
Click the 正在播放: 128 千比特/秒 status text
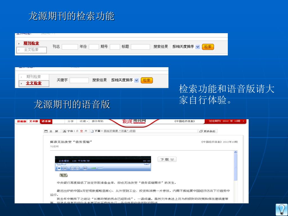pos(74,161)
